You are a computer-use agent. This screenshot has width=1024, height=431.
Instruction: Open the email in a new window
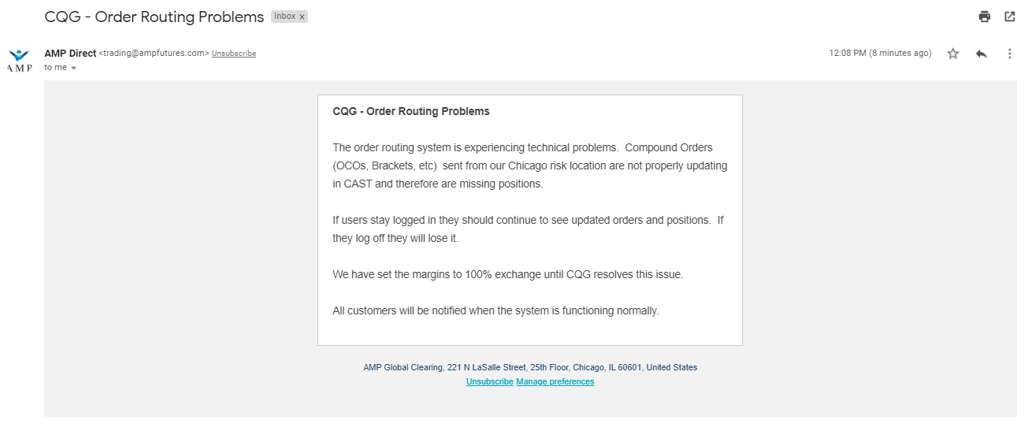(x=1010, y=17)
